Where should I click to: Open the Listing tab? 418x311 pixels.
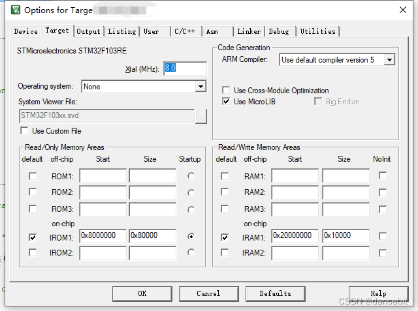click(122, 31)
